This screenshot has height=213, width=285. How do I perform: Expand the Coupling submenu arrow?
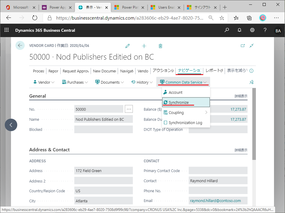206,112
